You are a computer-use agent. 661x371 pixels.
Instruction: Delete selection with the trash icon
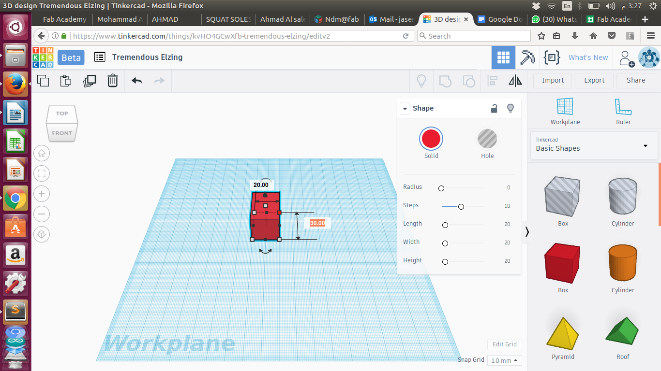[x=112, y=81]
